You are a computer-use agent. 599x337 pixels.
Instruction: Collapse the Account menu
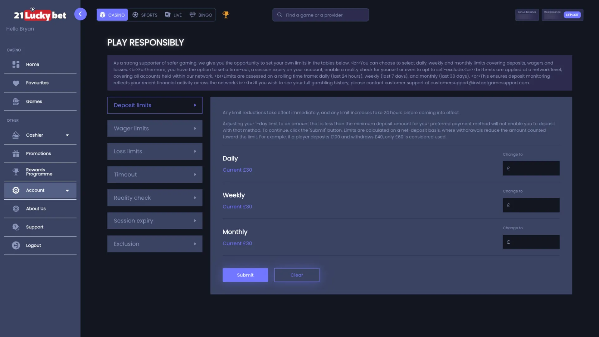[67, 190]
